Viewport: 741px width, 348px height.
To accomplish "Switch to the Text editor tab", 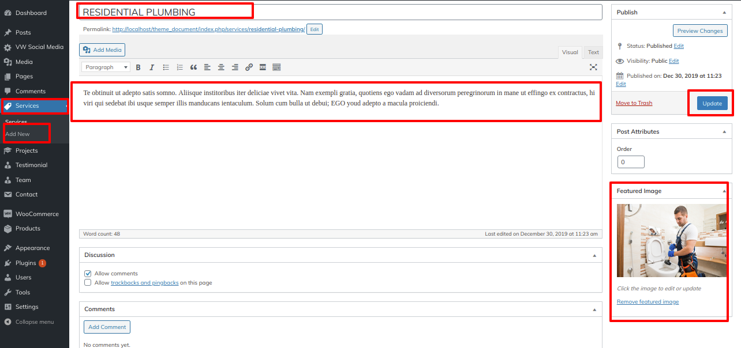I will coord(593,52).
